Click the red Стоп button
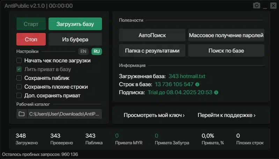The image size is (279, 159). pos(31,39)
